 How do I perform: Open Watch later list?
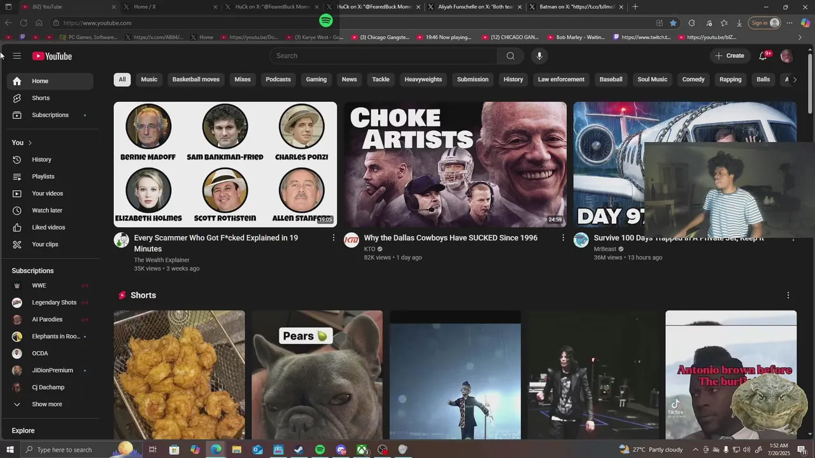[x=50, y=211]
